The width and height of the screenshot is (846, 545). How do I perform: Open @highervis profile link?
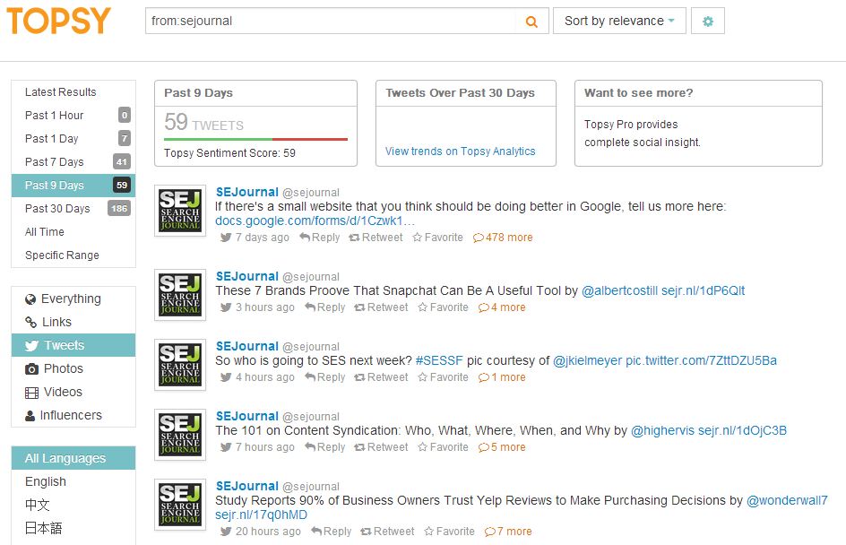(x=662, y=430)
